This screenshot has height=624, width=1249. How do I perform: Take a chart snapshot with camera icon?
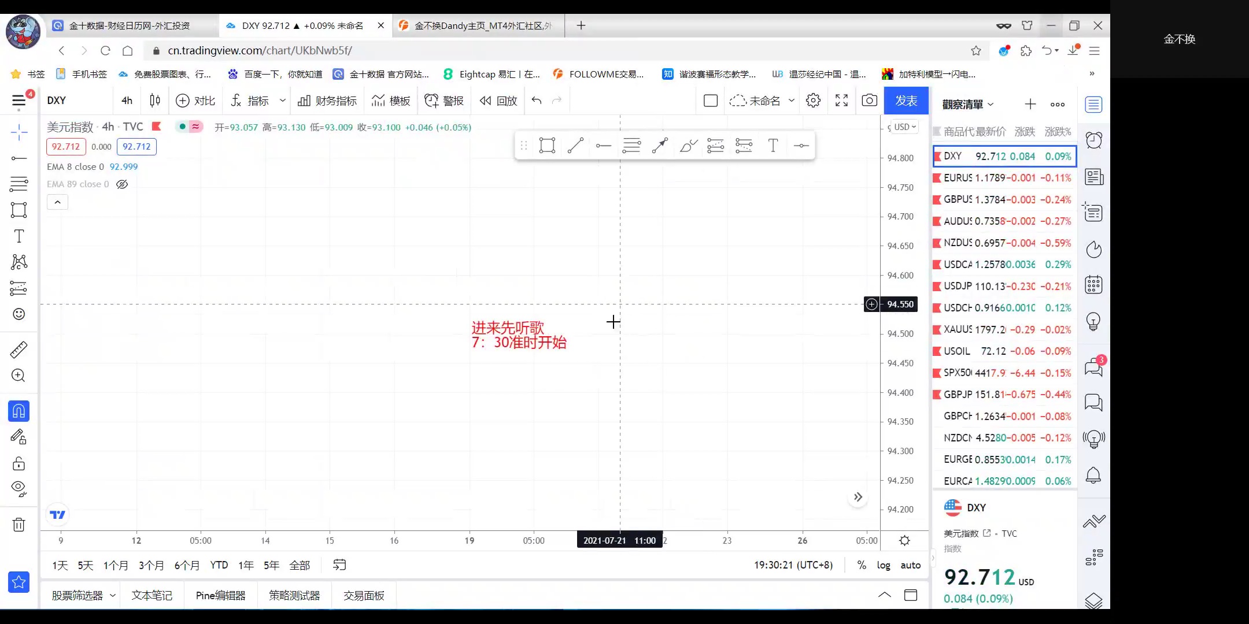click(869, 101)
